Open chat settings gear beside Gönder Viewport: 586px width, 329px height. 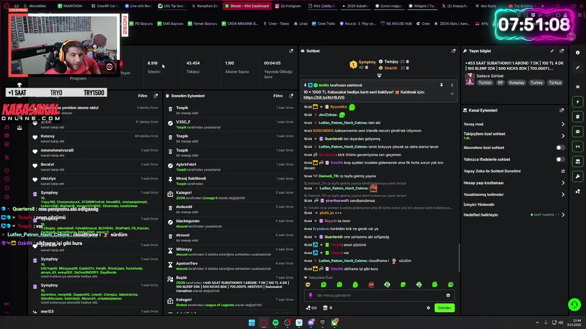(x=428, y=308)
